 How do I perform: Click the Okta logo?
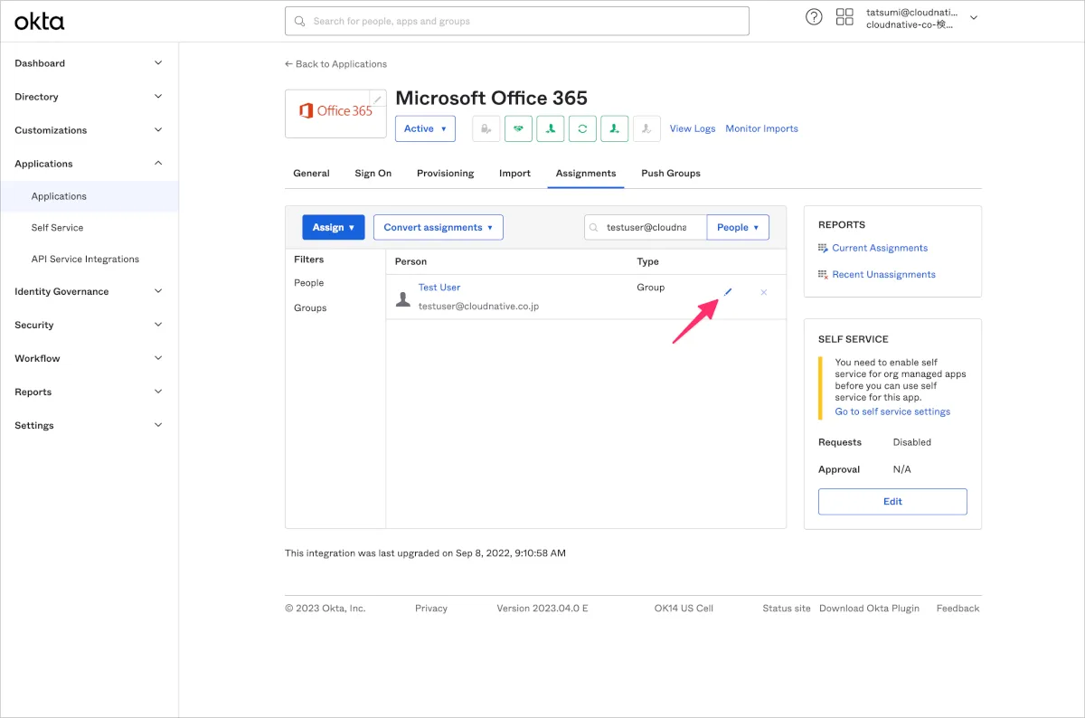click(40, 22)
